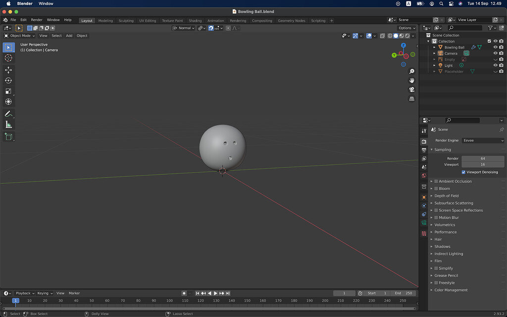Select the Measure tool
This screenshot has height=317, width=507.
[8, 125]
